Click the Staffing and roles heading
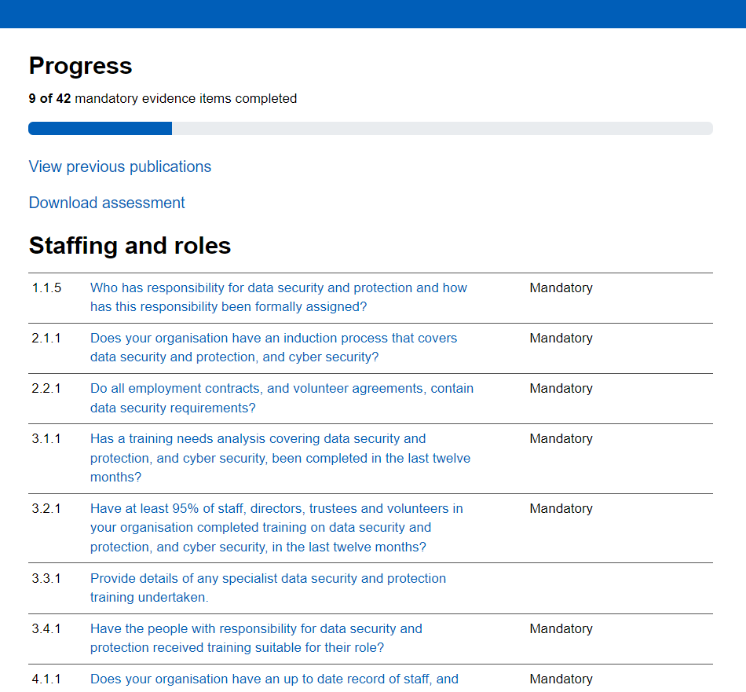 pyautogui.click(x=130, y=245)
